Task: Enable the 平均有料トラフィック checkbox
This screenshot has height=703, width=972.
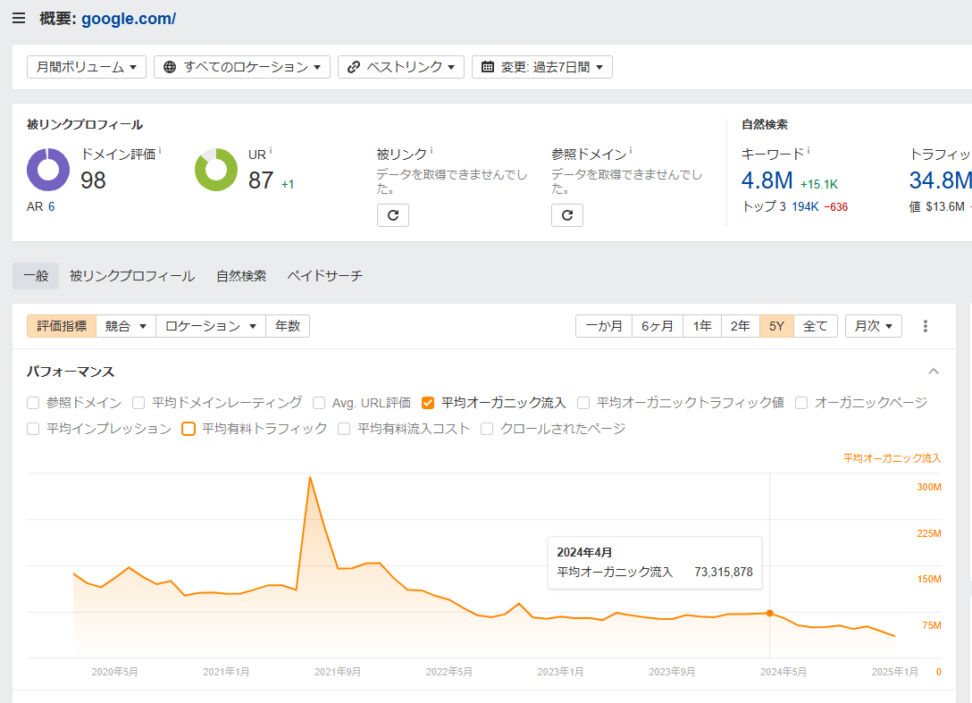Action: tap(189, 429)
